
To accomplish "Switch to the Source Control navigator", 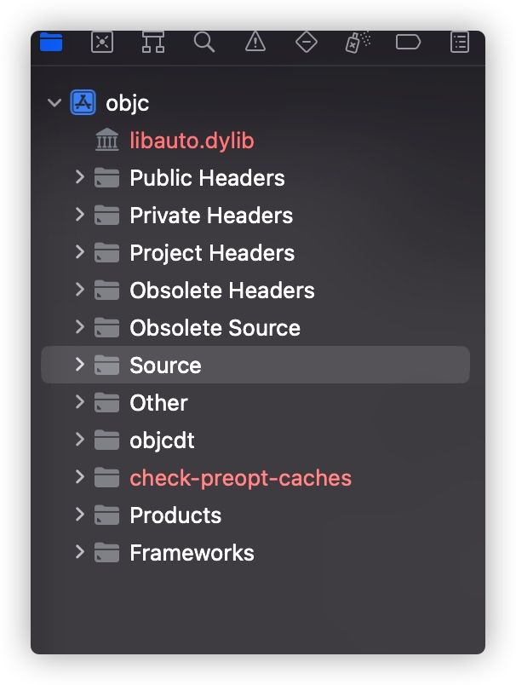I will point(102,42).
